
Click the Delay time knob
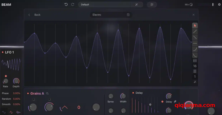[169, 96]
